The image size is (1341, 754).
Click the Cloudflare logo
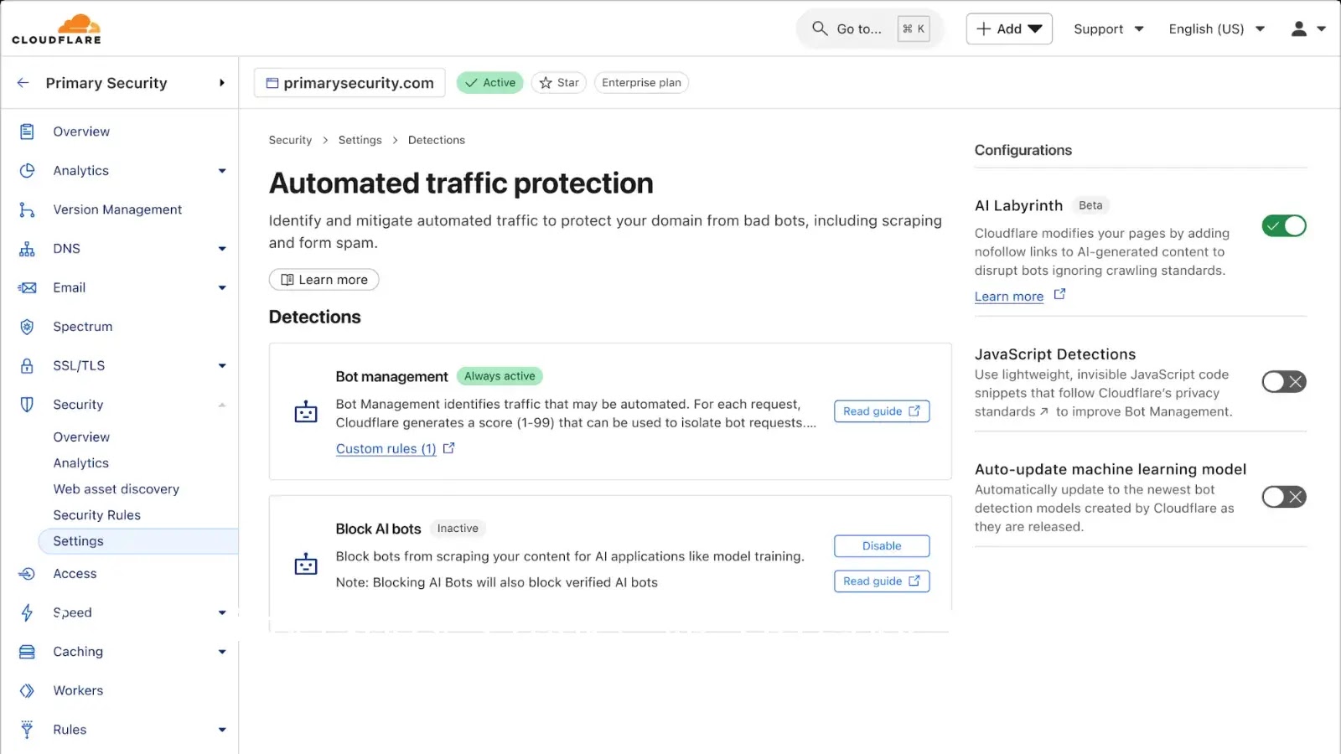click(56, 28)
